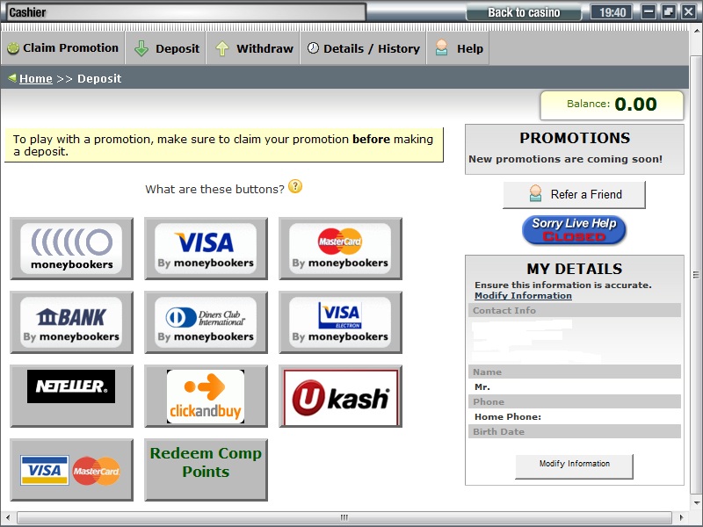Restore the Cashier window size

(669, 11)
